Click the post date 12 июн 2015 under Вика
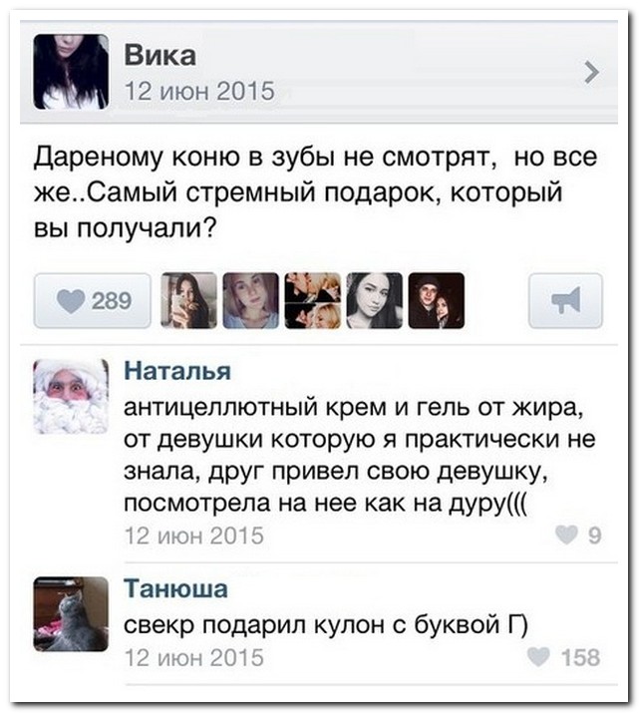 (x=199, y=91)
